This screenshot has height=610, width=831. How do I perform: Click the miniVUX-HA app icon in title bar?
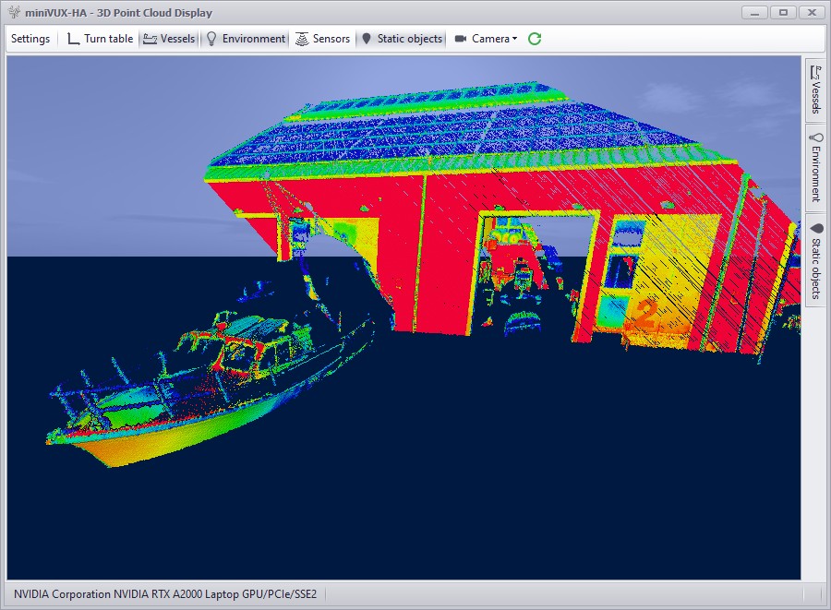point(13,13)
